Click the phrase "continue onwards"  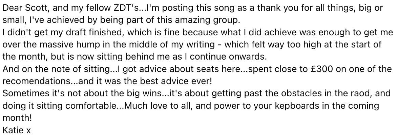pos(228,57)
